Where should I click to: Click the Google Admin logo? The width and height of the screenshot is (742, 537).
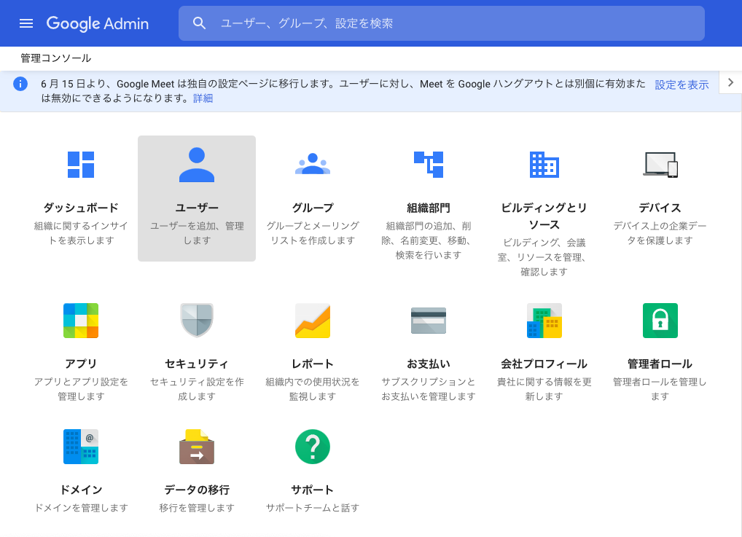98,23
